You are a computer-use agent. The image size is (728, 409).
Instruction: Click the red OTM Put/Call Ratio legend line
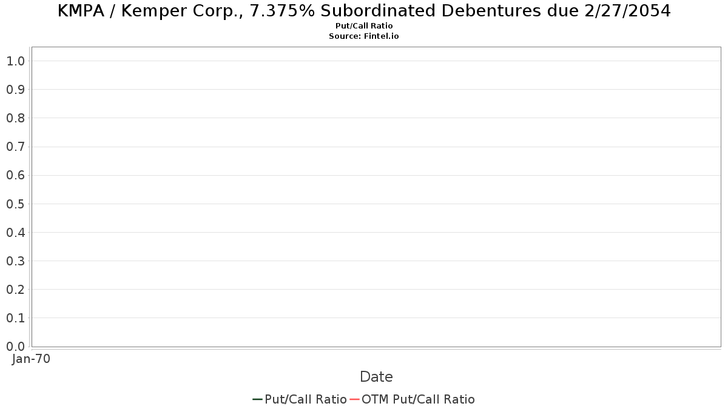pyautogui.click(x=355, y=399)
